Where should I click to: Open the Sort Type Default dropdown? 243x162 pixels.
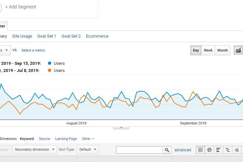point(87,150)
